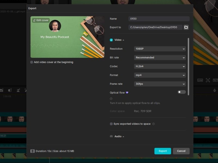This screenshot has height=163, width=218.
Task: Click the fullscreen focus icon in preview
Action: pos(208,80)
